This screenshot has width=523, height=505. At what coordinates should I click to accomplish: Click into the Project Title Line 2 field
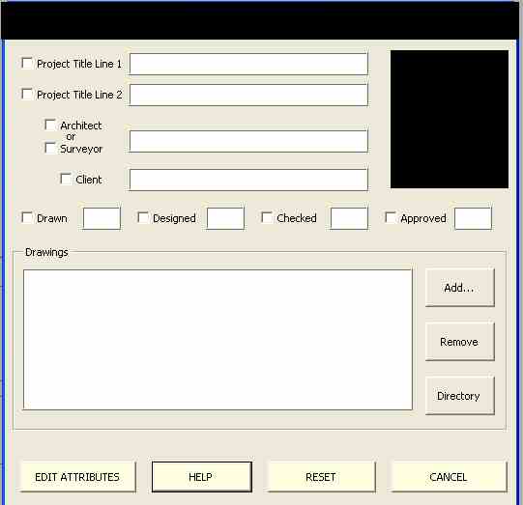(x=248, y=95)
